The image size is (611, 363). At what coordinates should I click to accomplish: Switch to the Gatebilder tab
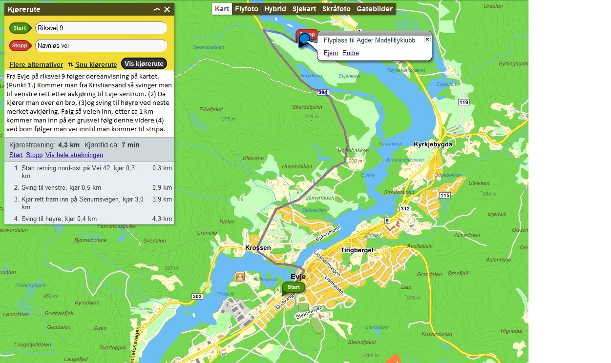pyautogui.click(x=374, y=9)
